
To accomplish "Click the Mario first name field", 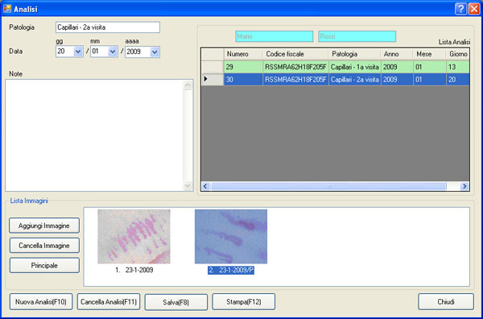I will click(275, 36).
